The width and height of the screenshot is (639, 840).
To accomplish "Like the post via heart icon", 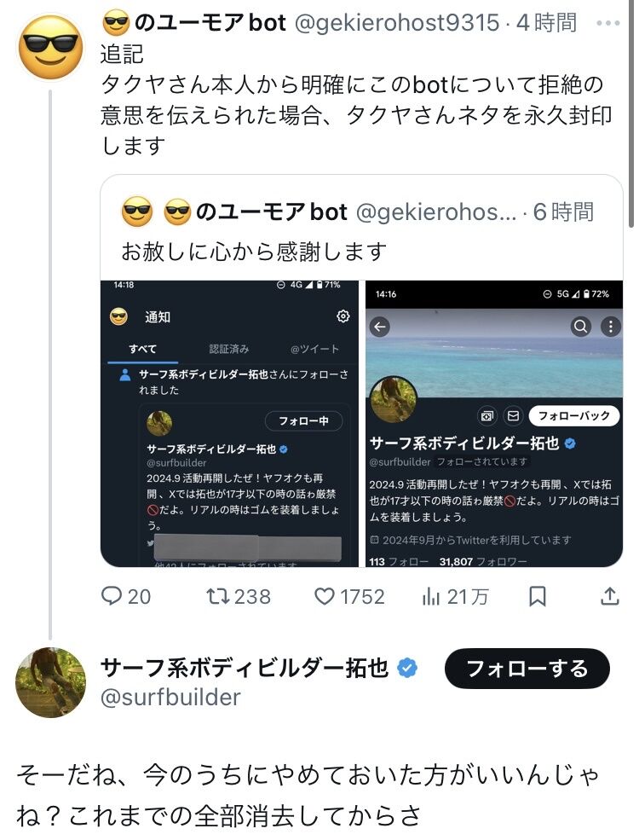I will click(325, 596).
